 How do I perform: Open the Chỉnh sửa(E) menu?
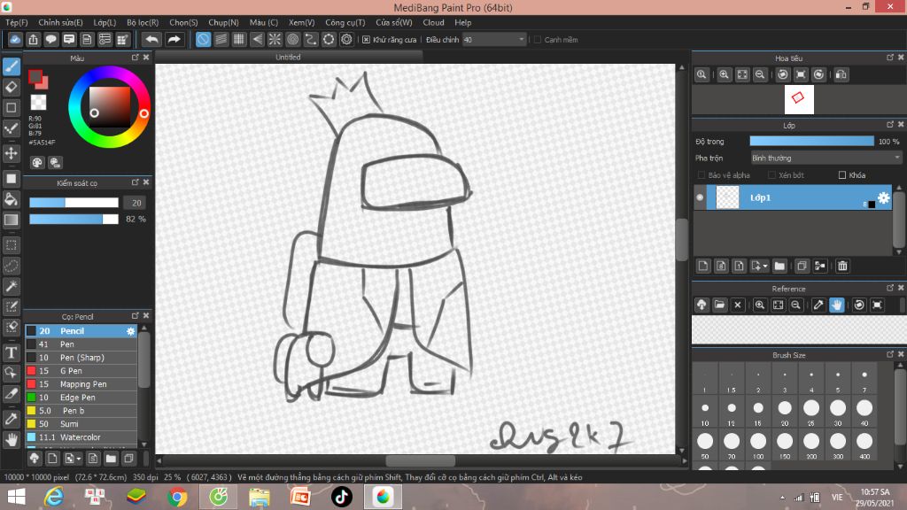[x=60, y=22]
